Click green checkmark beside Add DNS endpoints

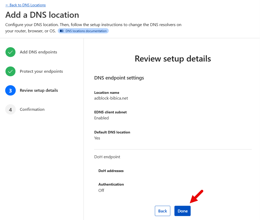click(10, 52)
